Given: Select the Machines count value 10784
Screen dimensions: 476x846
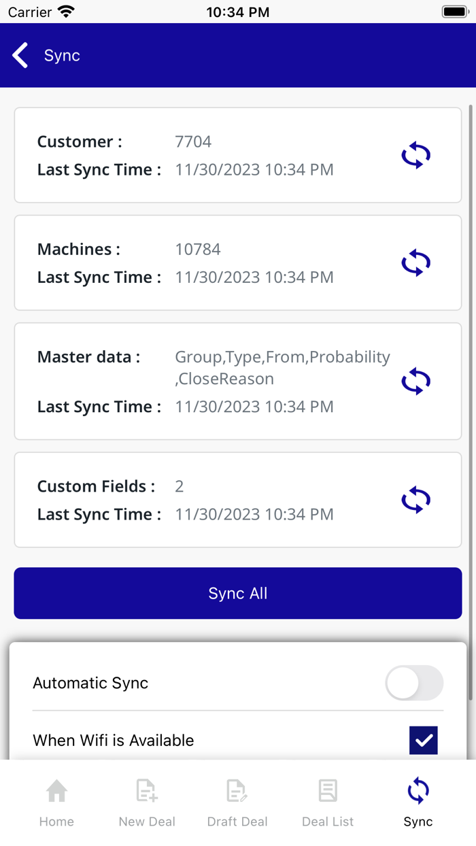Looking at the screenshot, I should [197, 249].
